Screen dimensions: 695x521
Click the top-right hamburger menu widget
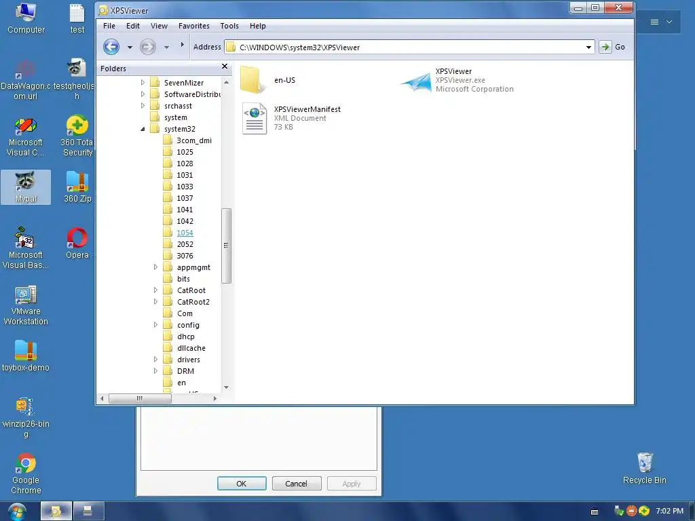tap(654, 22)
